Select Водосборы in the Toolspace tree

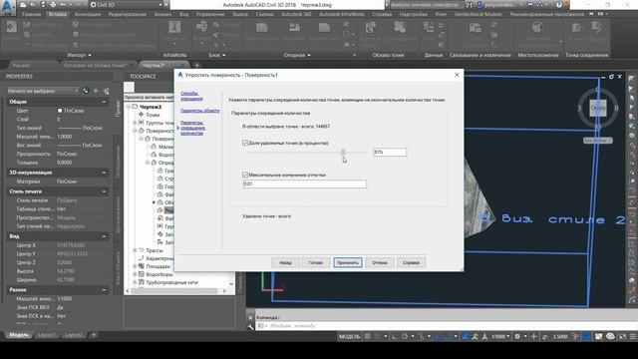coord(159,274)
